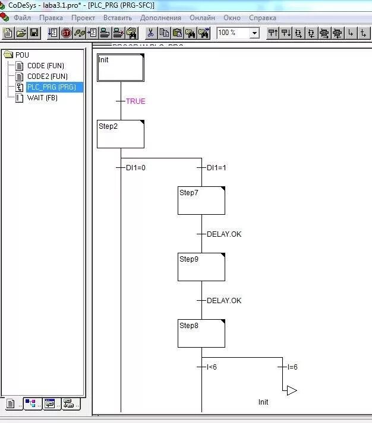
Task: Click the document icon beside the Файл menu
Action: click(x=5, y=18)
